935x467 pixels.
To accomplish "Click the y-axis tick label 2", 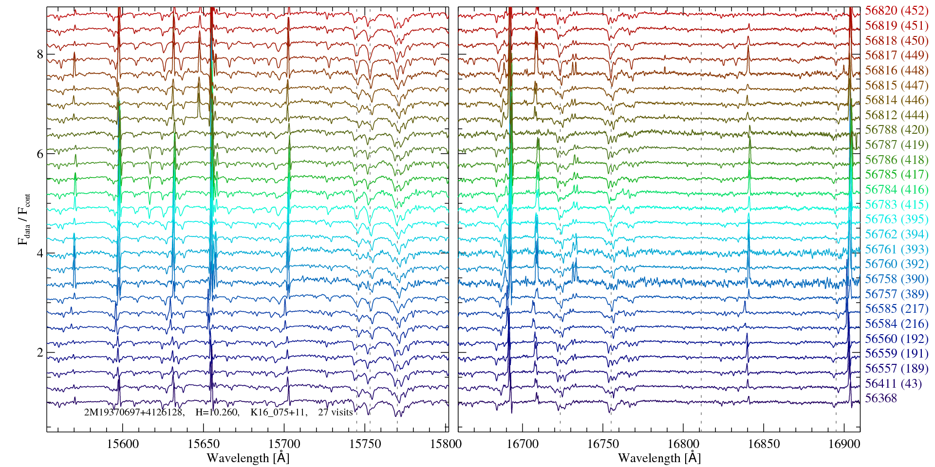I will 40,353.
